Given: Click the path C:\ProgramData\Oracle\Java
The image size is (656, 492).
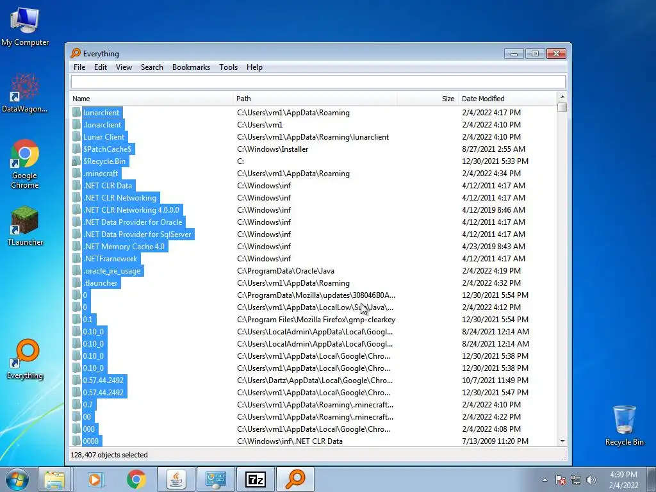Looking at the screenshot, I should (286, 271).
